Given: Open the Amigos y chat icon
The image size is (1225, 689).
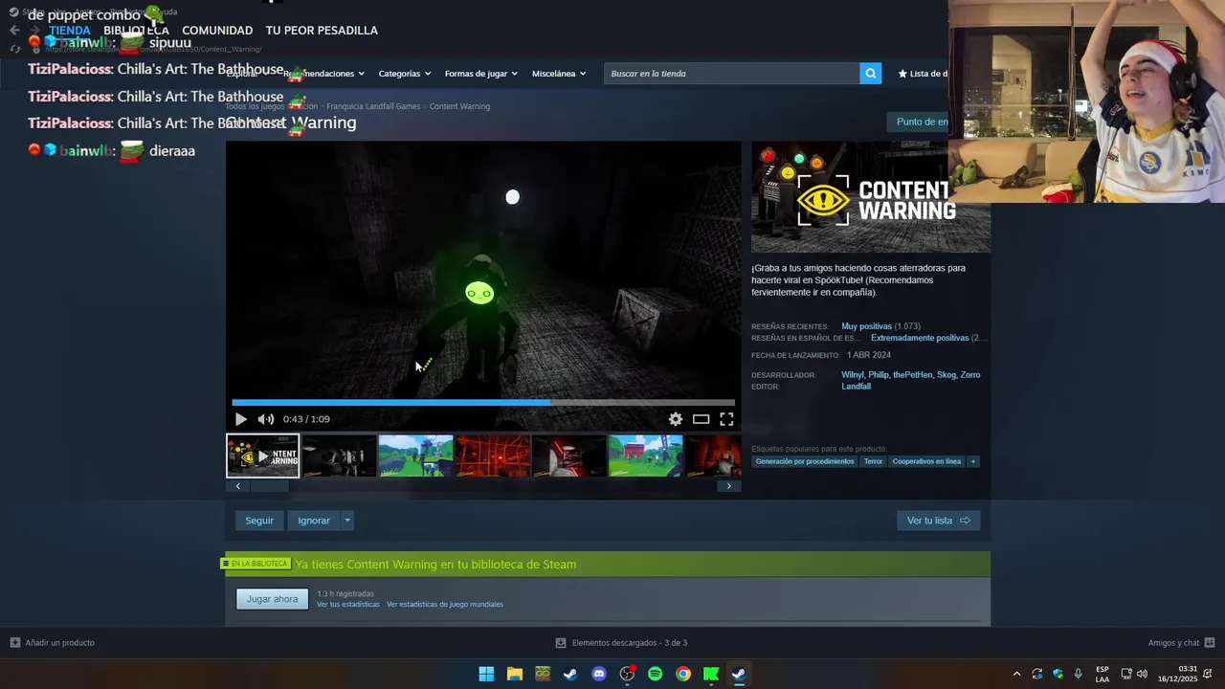Looking at the screenshot, I should 1210,643.
